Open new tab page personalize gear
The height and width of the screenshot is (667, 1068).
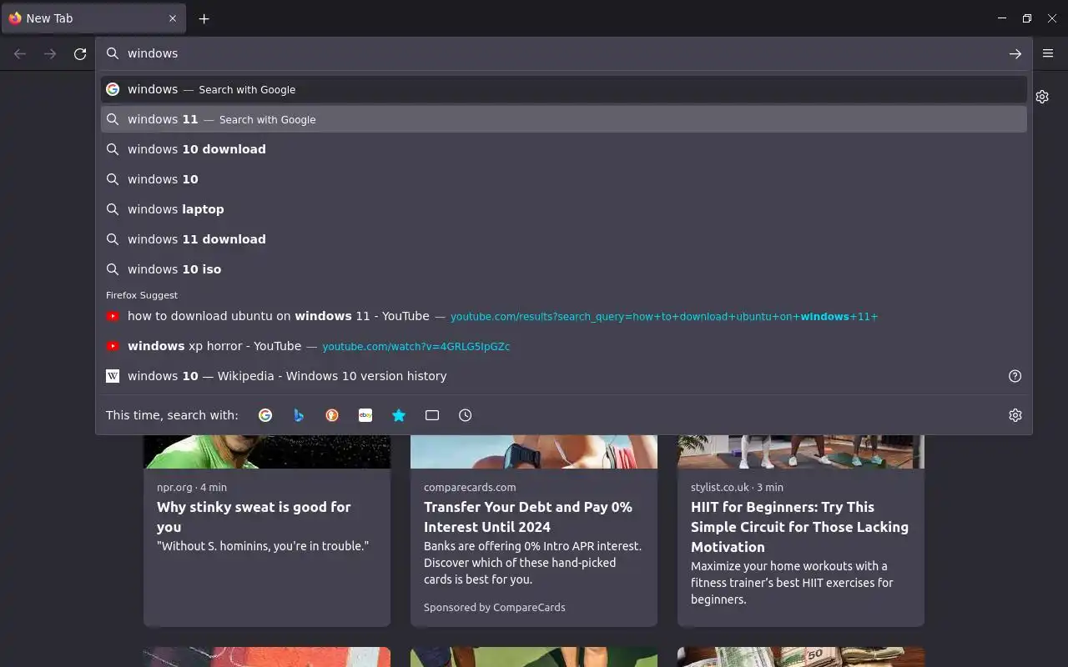(x=1042, y=97)
